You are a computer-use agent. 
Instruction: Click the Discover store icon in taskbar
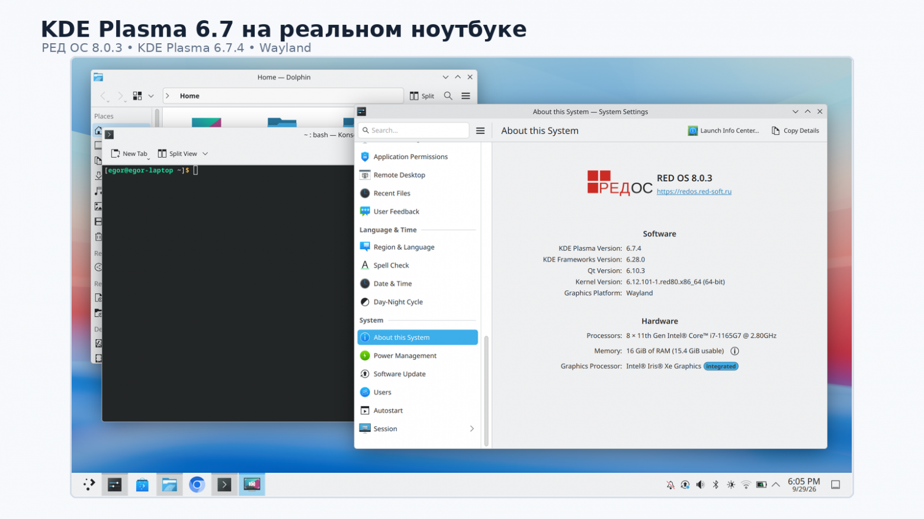(x=142, y=485)
